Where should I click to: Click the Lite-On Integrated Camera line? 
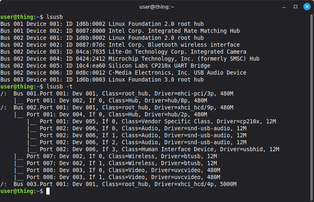[123, 52]
